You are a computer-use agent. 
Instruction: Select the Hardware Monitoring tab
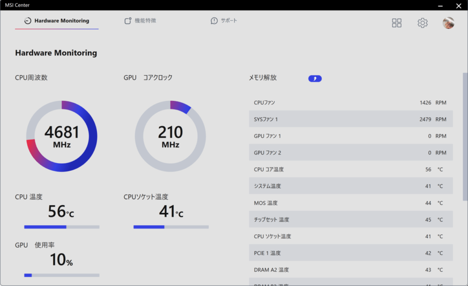pos(62,21)
